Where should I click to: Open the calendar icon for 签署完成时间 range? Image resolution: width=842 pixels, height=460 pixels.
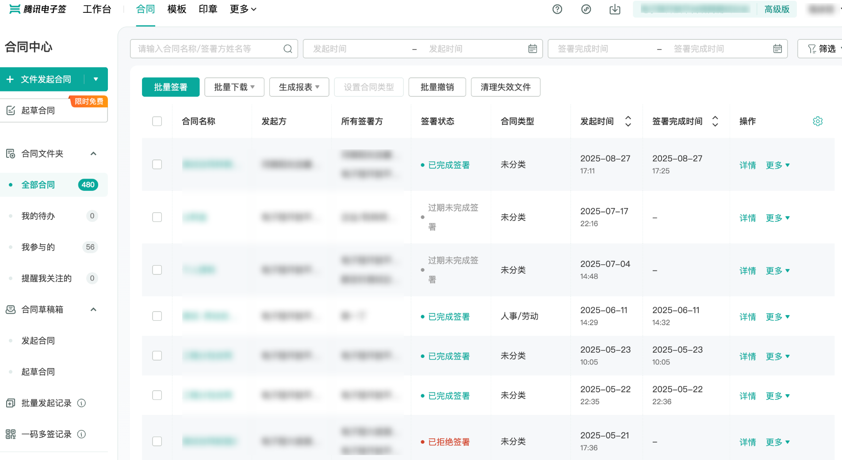(777, 49)
